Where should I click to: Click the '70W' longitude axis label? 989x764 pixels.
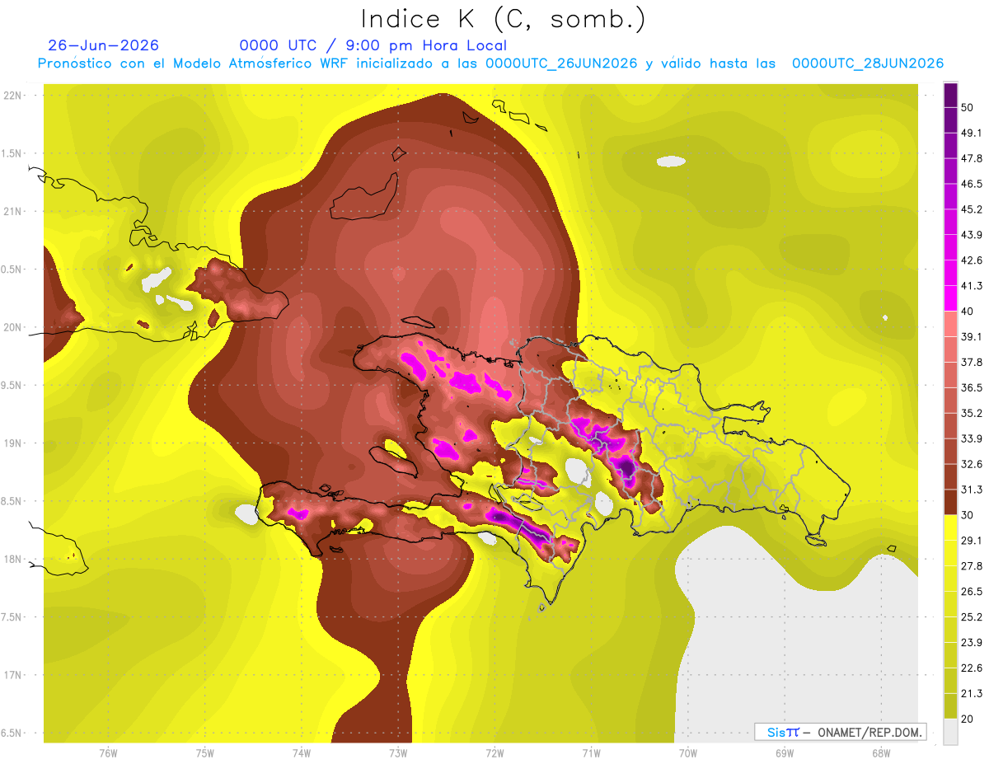click(x=687, y=753)
